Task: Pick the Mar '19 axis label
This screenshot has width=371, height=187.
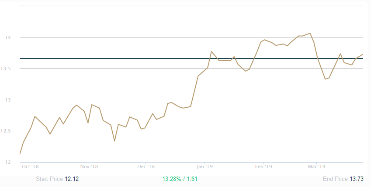Action: [x=316, y=167]
